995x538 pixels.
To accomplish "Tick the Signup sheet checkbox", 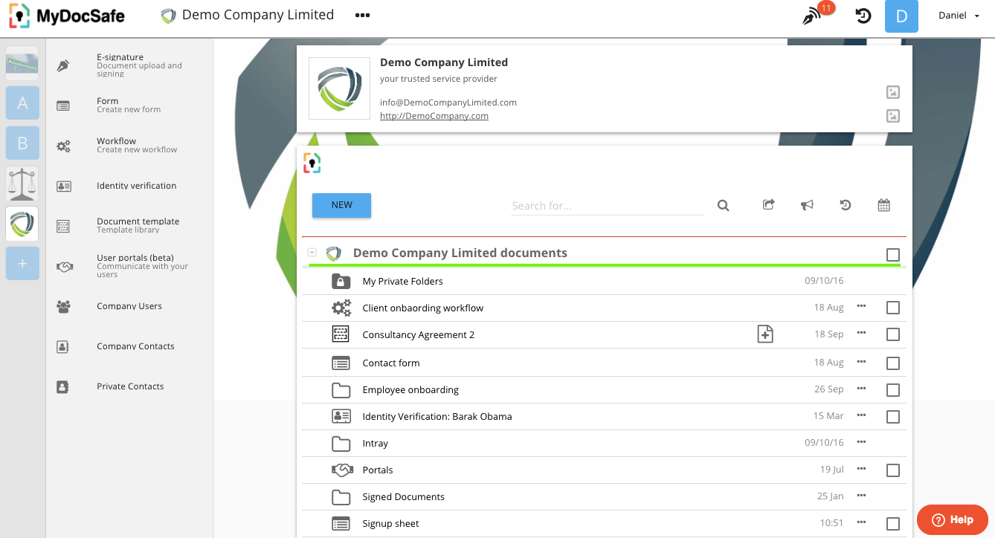I will click(893, 524).
